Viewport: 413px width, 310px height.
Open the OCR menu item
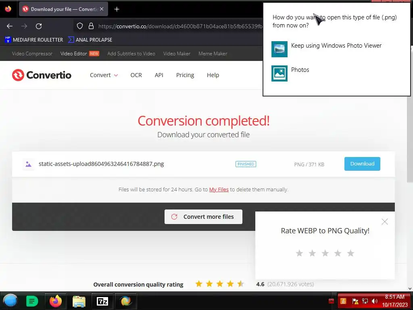[136, 75]
